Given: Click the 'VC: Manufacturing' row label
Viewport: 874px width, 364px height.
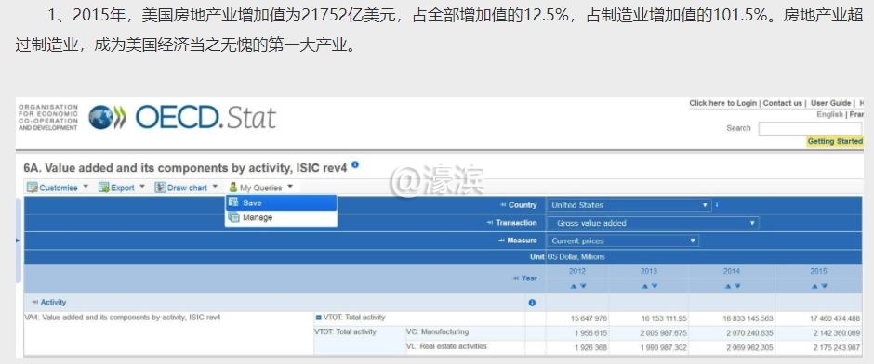Looking at the screenshot, I should [x=438, y=331].
